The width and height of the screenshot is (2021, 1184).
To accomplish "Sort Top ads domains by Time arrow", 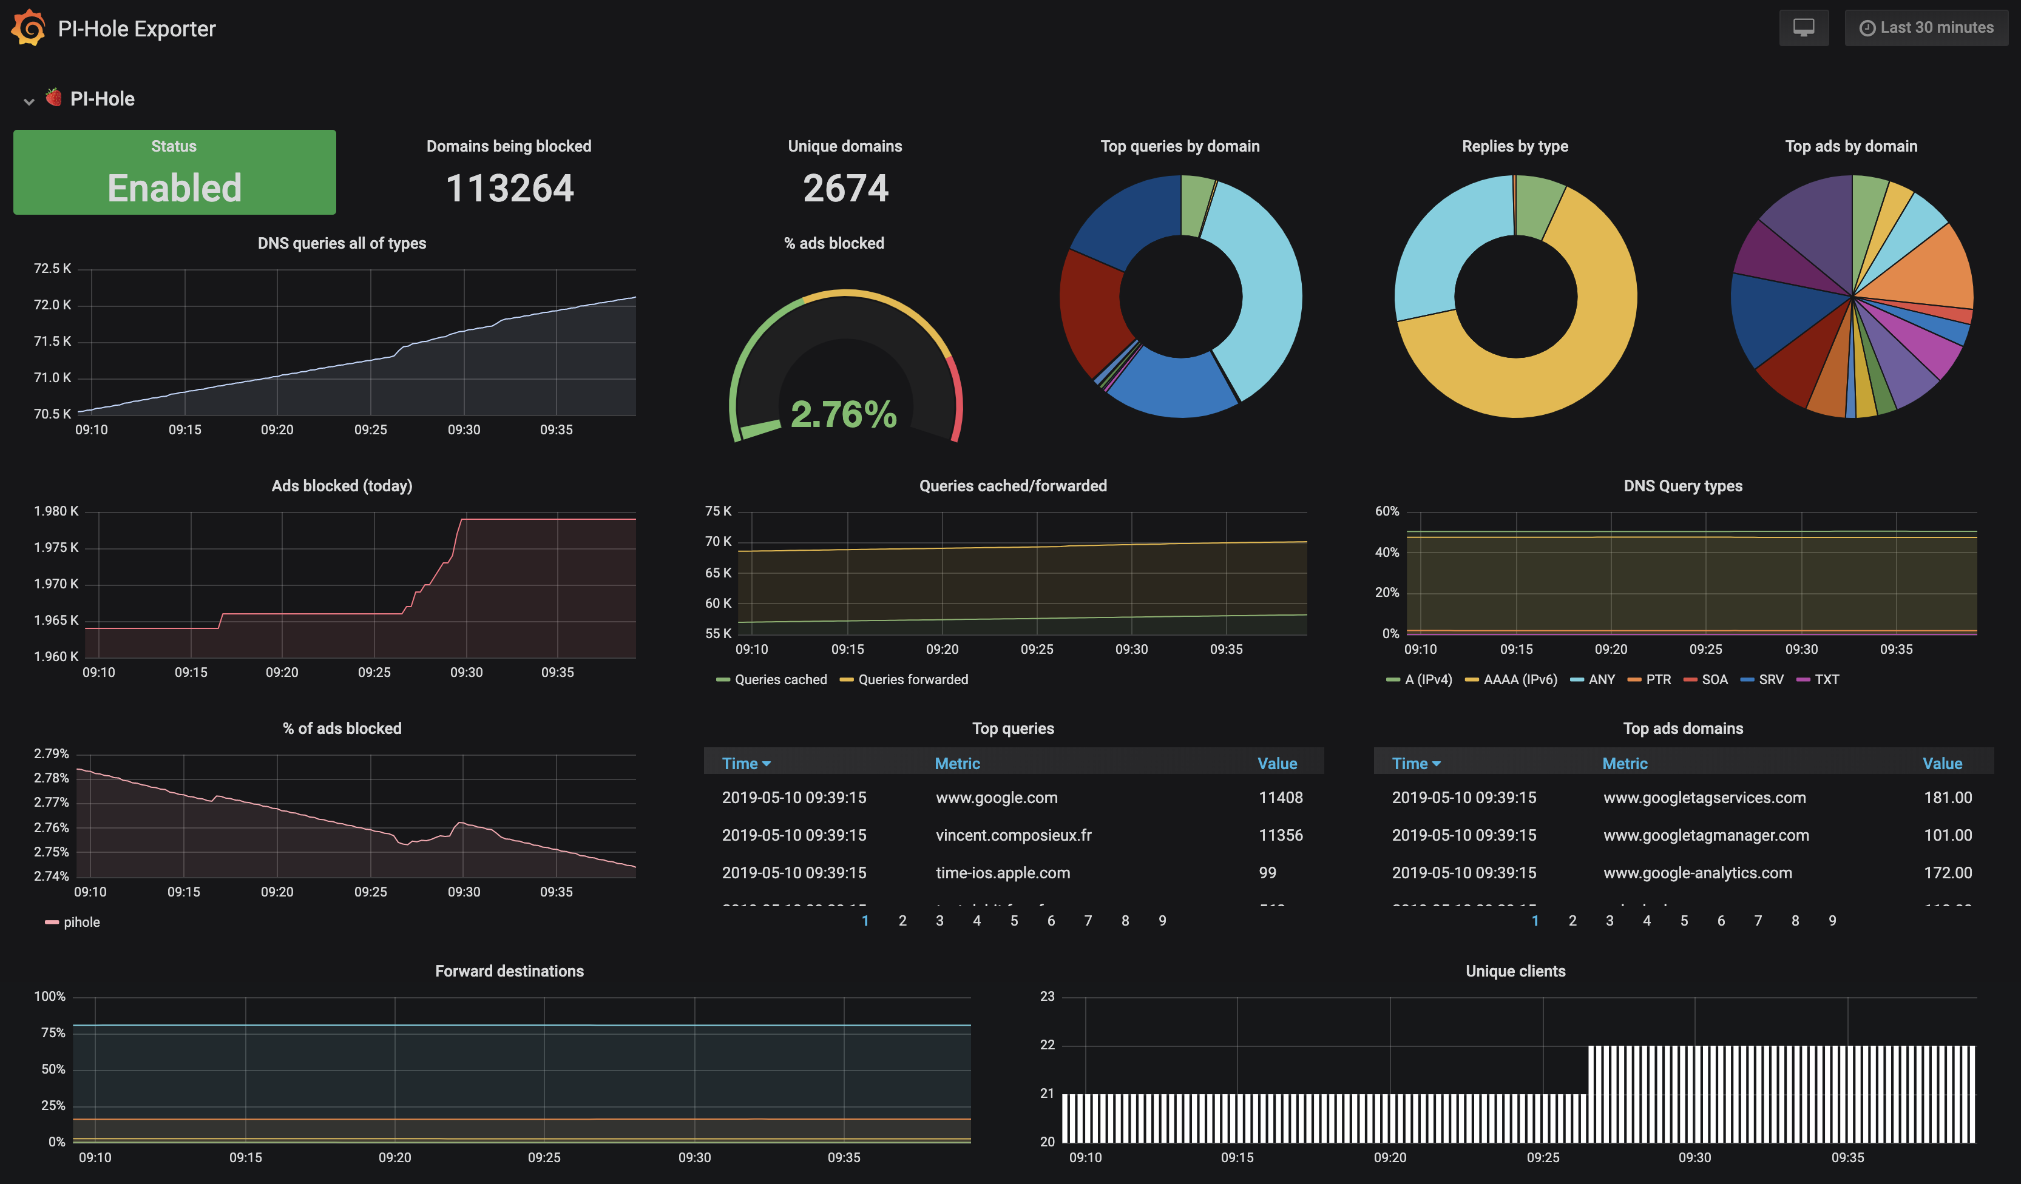I will click(1437, 764).
